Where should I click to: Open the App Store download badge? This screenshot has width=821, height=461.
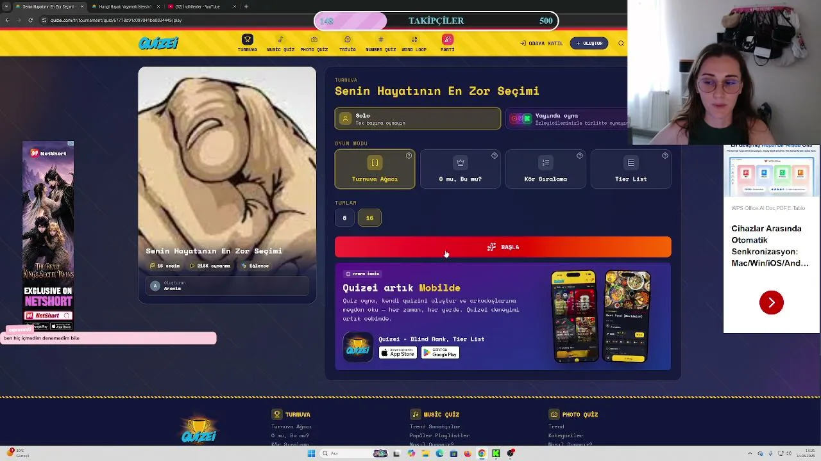pyautogui.click(x=398, y=353)
